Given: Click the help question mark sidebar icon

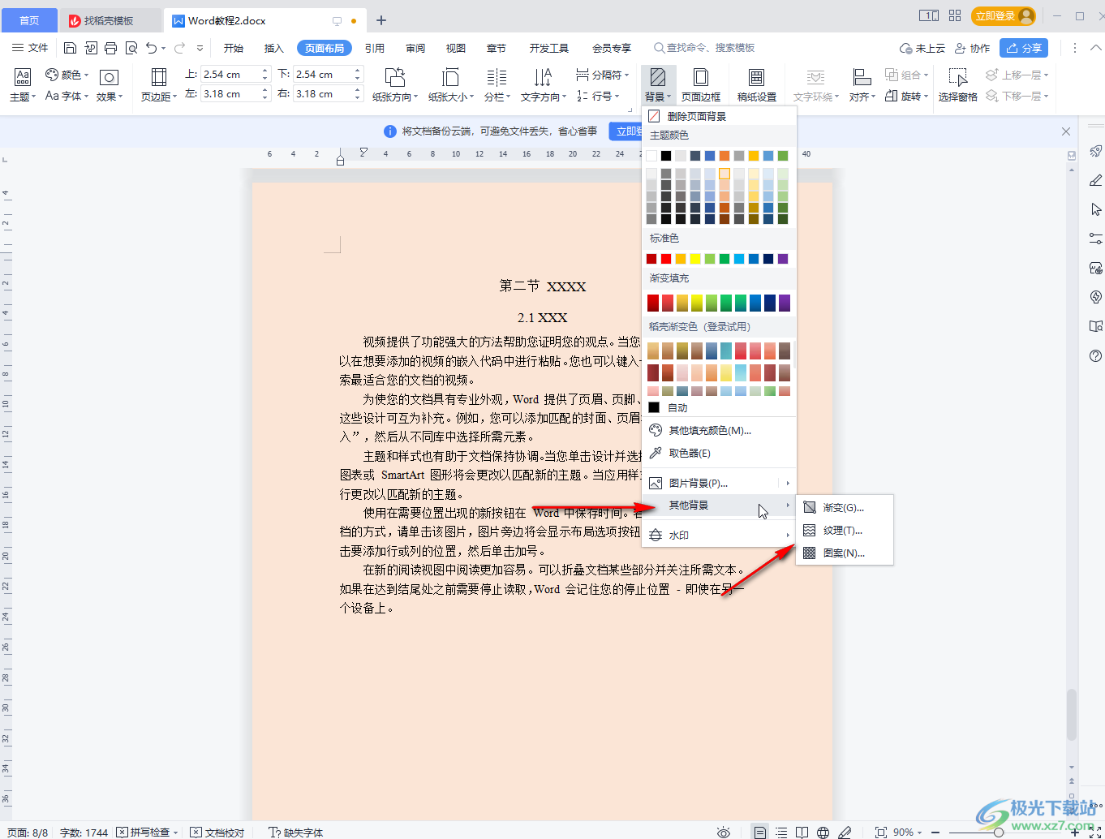Looking at the screenshot, I should [x=1095, y=355].
